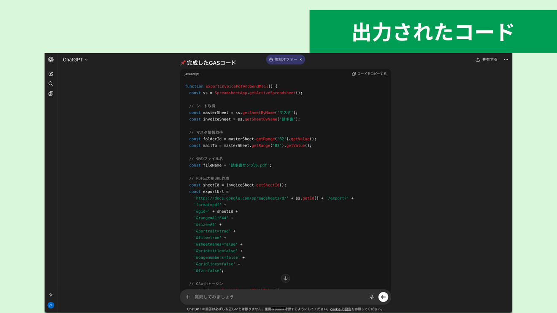Click the const sheetId code line

click(x=238, y=185)
